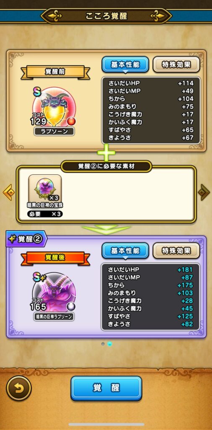Switch to 基本性能 tab in the 覚醒後 panel

pyautogui.click(x=125, y=251)
